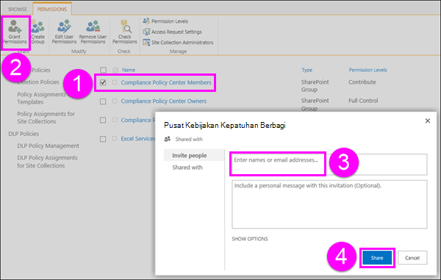Open Site Collection Administrators
The width and height of the screenshot is (441, 280).
tap(178, 43)
